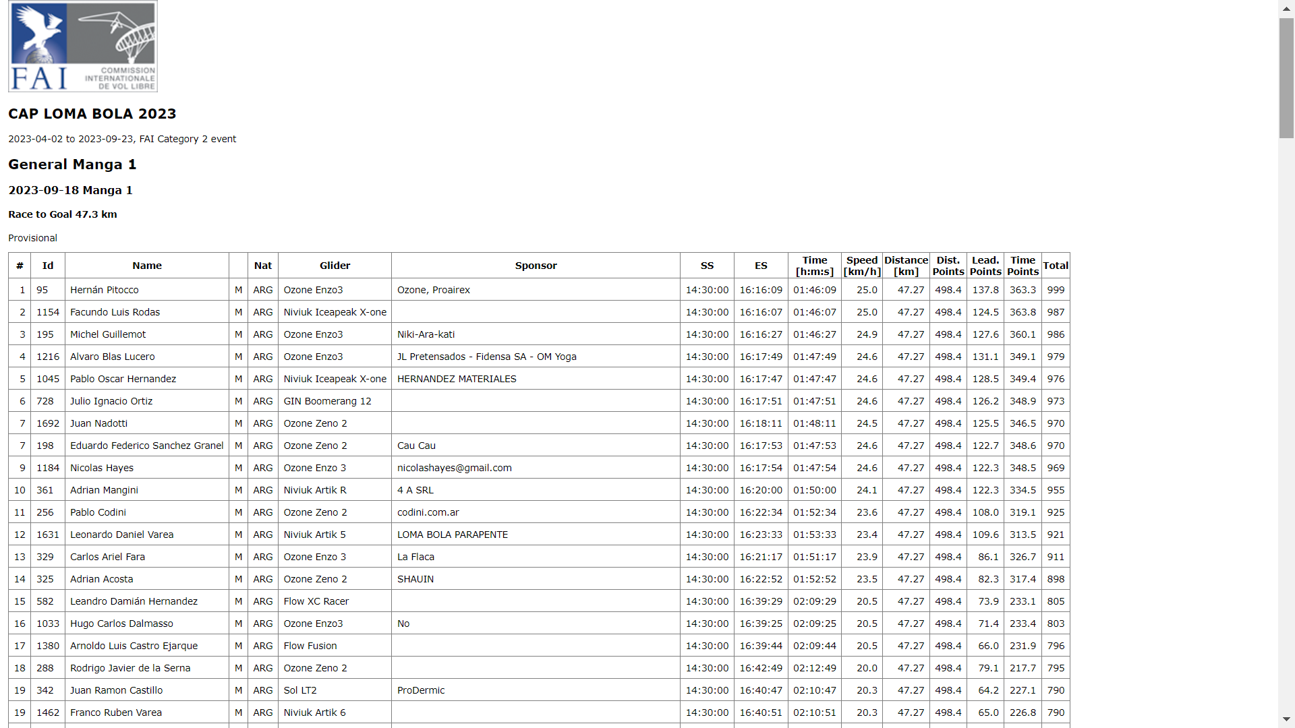Screen dimensions: 1295x728
Task: Click pilot name Hernán Pitocco
Action: click(105, 290)
